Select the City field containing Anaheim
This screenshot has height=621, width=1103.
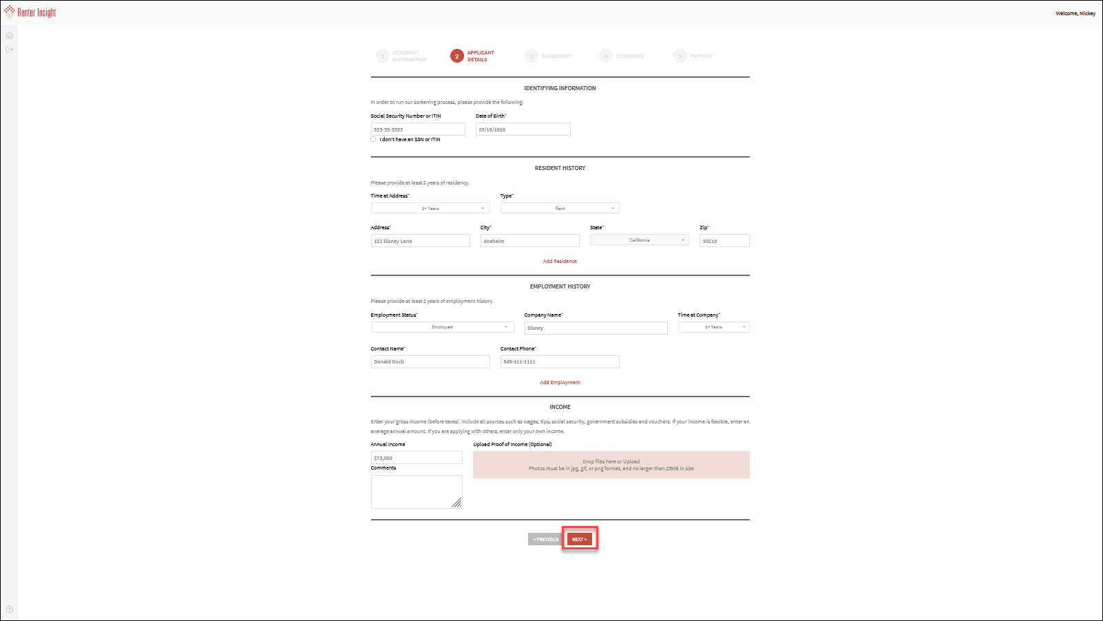[530, 241]
